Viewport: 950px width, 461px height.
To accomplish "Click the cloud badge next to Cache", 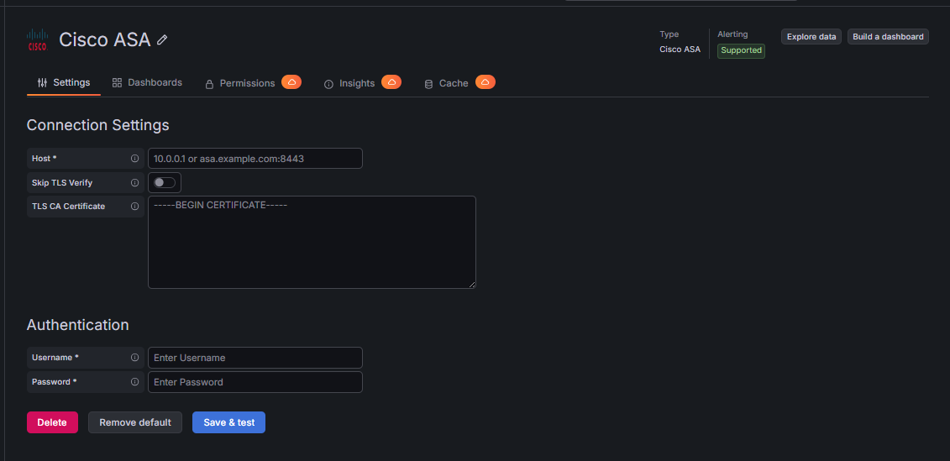I will (x=485, y=81).
